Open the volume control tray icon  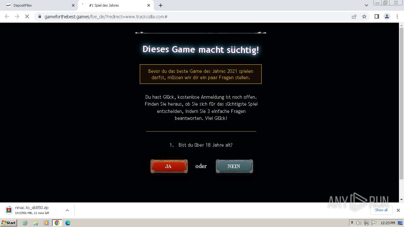click(359, 223)
